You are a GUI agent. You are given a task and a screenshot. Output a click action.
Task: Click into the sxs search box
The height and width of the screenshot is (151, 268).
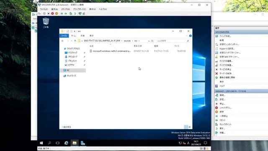pos(173,41)
